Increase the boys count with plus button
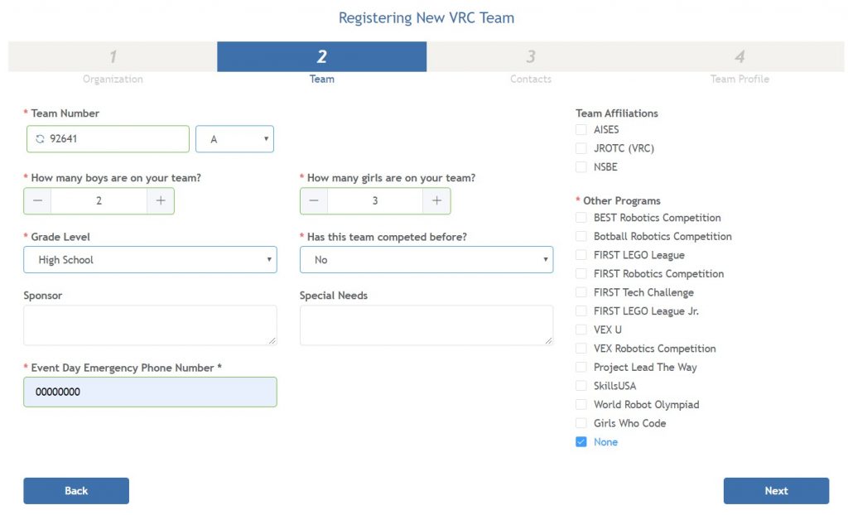The height and width of the screenshot is (515, 848). 161,201
